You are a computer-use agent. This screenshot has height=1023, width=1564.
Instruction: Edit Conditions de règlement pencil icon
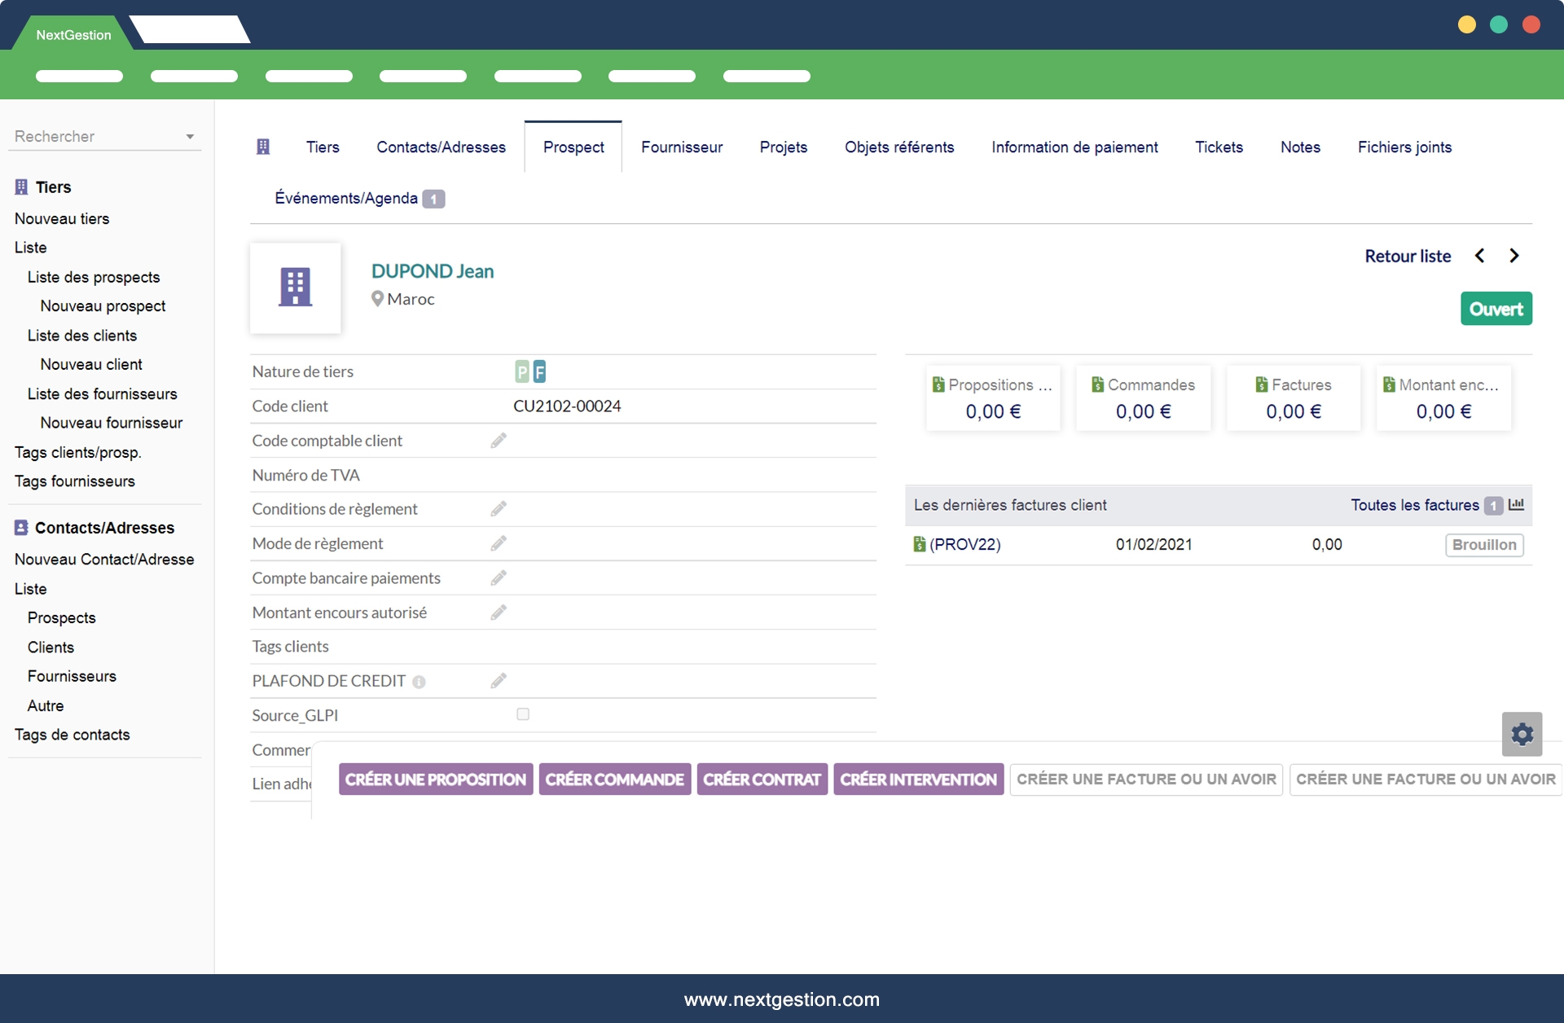pos(499,509)
